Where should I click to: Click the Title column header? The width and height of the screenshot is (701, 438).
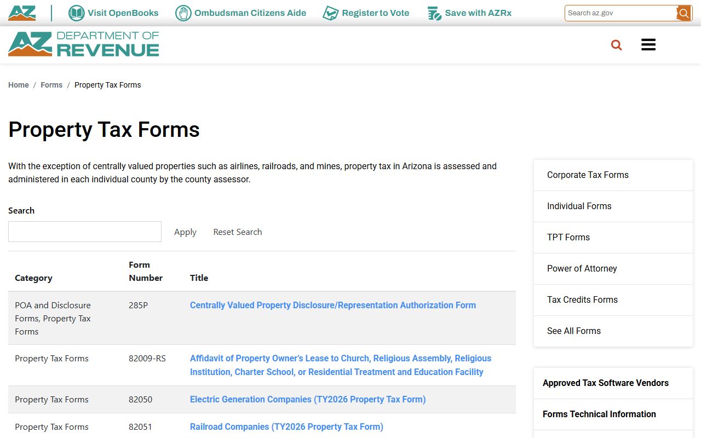coord(199,278)
